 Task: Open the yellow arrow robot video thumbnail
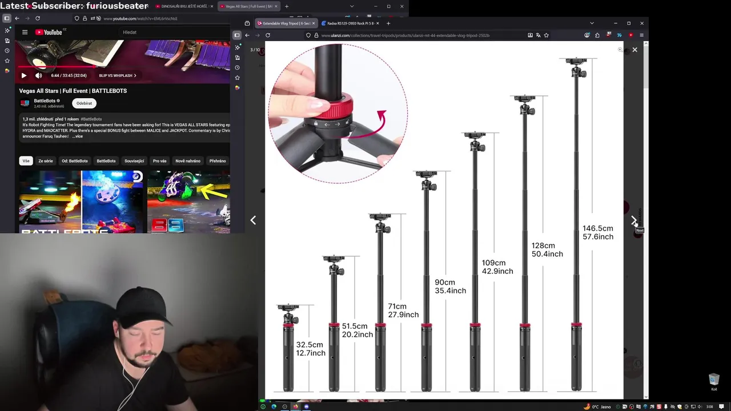pos(188,202)
